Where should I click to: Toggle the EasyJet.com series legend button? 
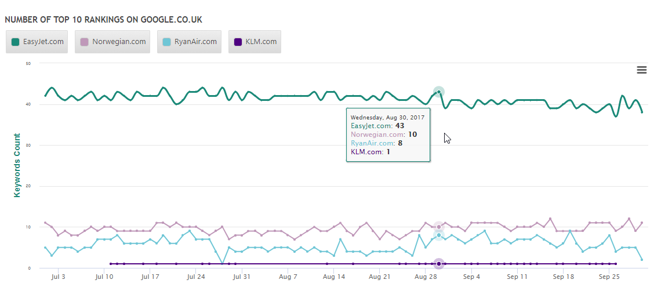click(x=37, y=42)
